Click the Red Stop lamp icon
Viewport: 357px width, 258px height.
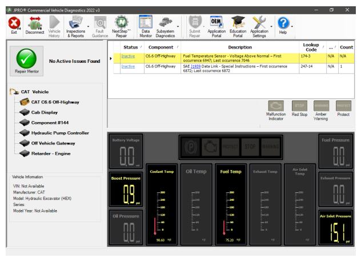click(299, 106)
